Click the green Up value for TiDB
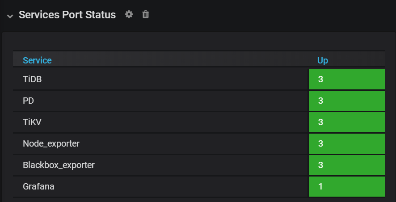Viewport: 396px width, 202px height. 346,80
